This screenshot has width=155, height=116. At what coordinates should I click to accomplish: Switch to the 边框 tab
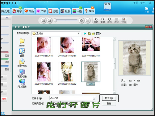[53, 11]
